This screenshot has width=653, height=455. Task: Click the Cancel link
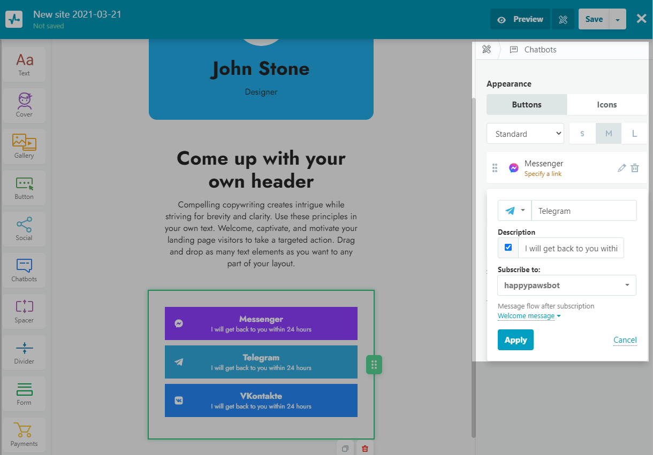coord(625,340)
